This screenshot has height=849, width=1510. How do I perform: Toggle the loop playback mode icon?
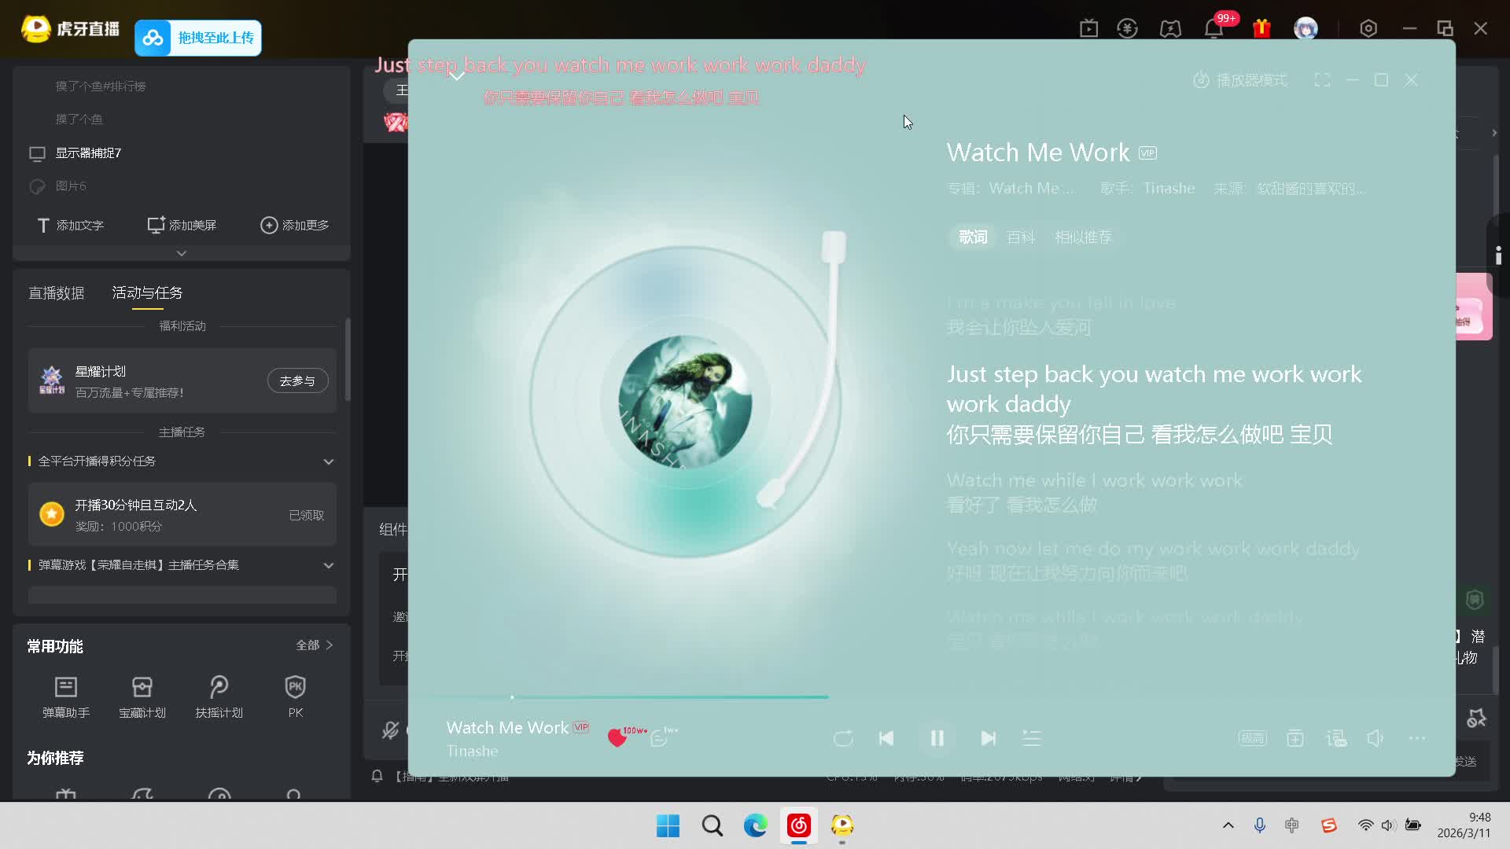843,738
